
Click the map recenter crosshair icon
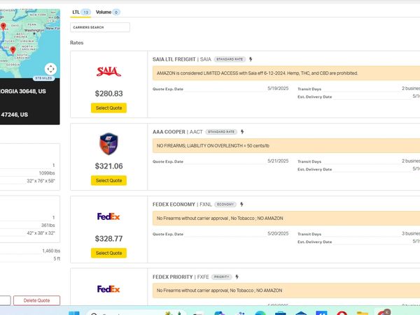(x=50, y=68)
